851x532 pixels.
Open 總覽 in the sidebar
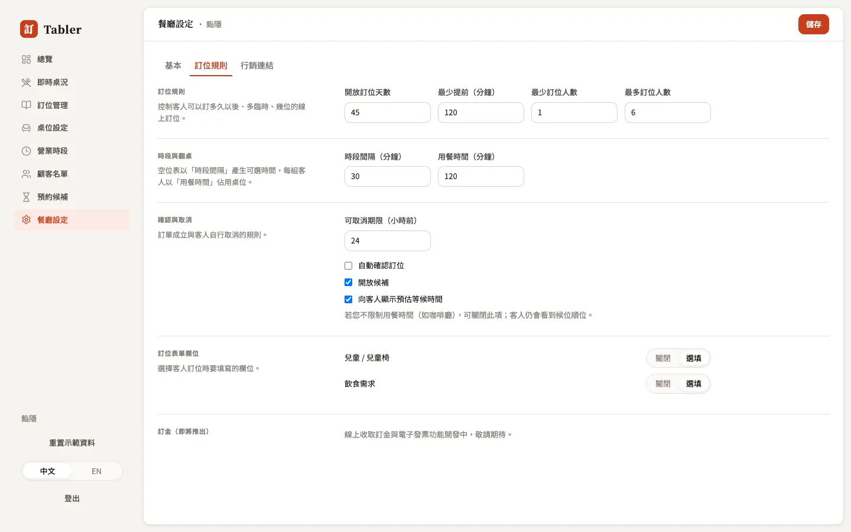click(x=72, y=59)
